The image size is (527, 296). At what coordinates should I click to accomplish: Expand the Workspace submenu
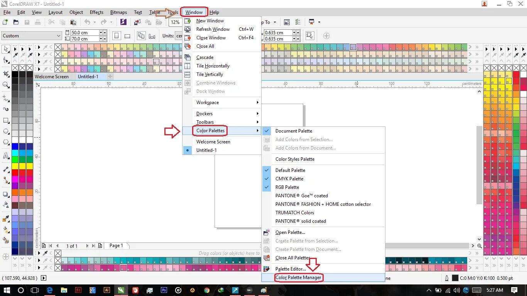(222, 103)
